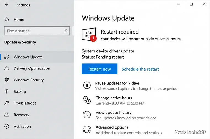Select the Restart required status icon
Image resolution: width=210 pixels, height=139 pixels.
click(x=89, y=35)
